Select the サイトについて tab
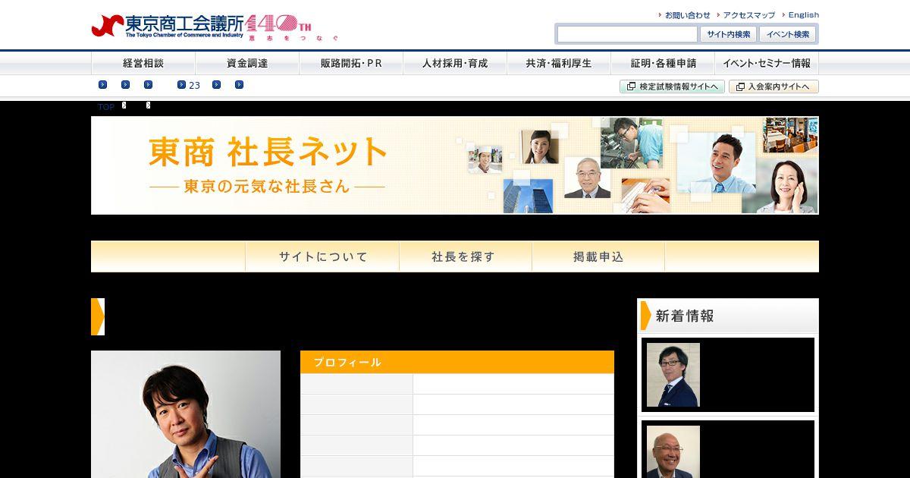910x478 pixels. tap(322, 256)
